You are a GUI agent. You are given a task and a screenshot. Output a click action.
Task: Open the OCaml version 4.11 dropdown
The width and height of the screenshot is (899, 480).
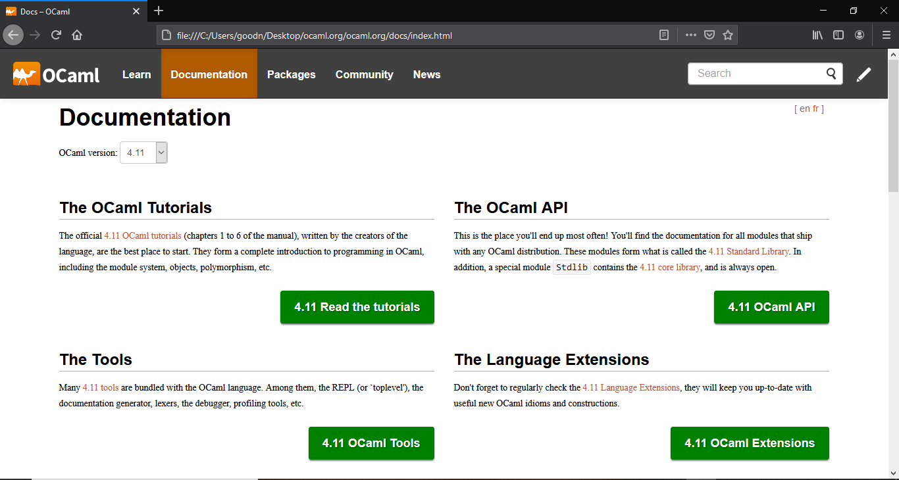point(143,153)
